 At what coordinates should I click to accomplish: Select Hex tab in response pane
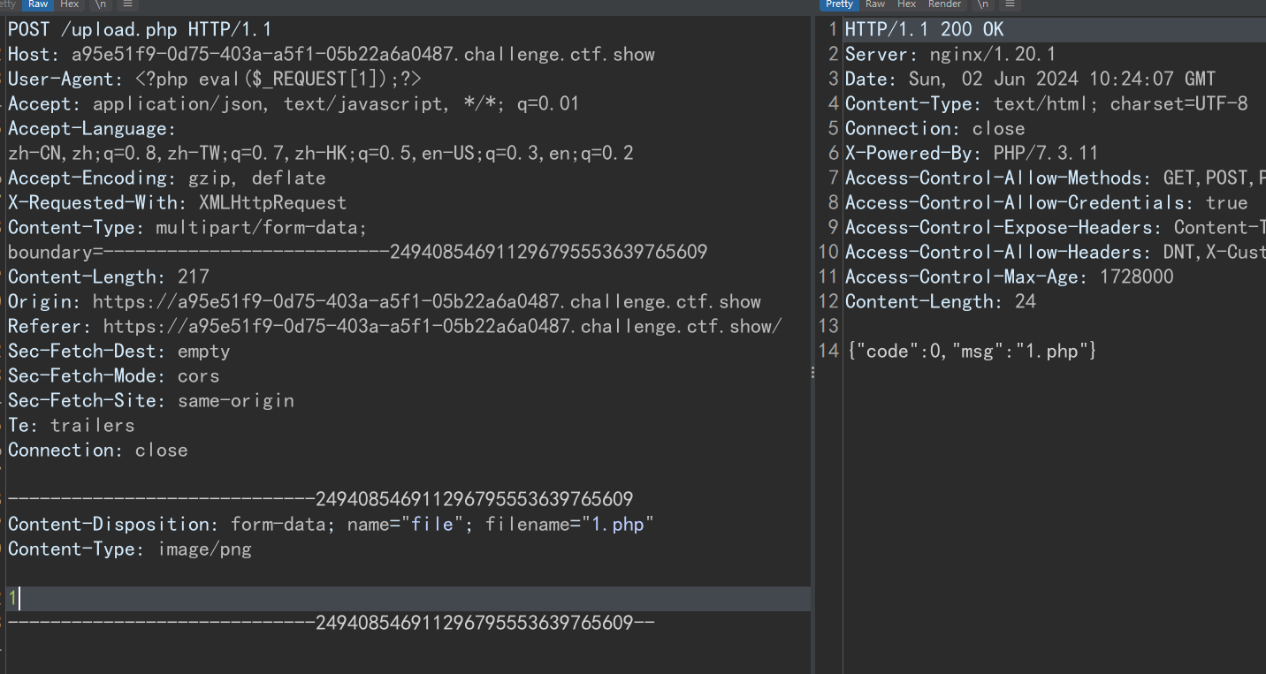[x=907, y=4]
